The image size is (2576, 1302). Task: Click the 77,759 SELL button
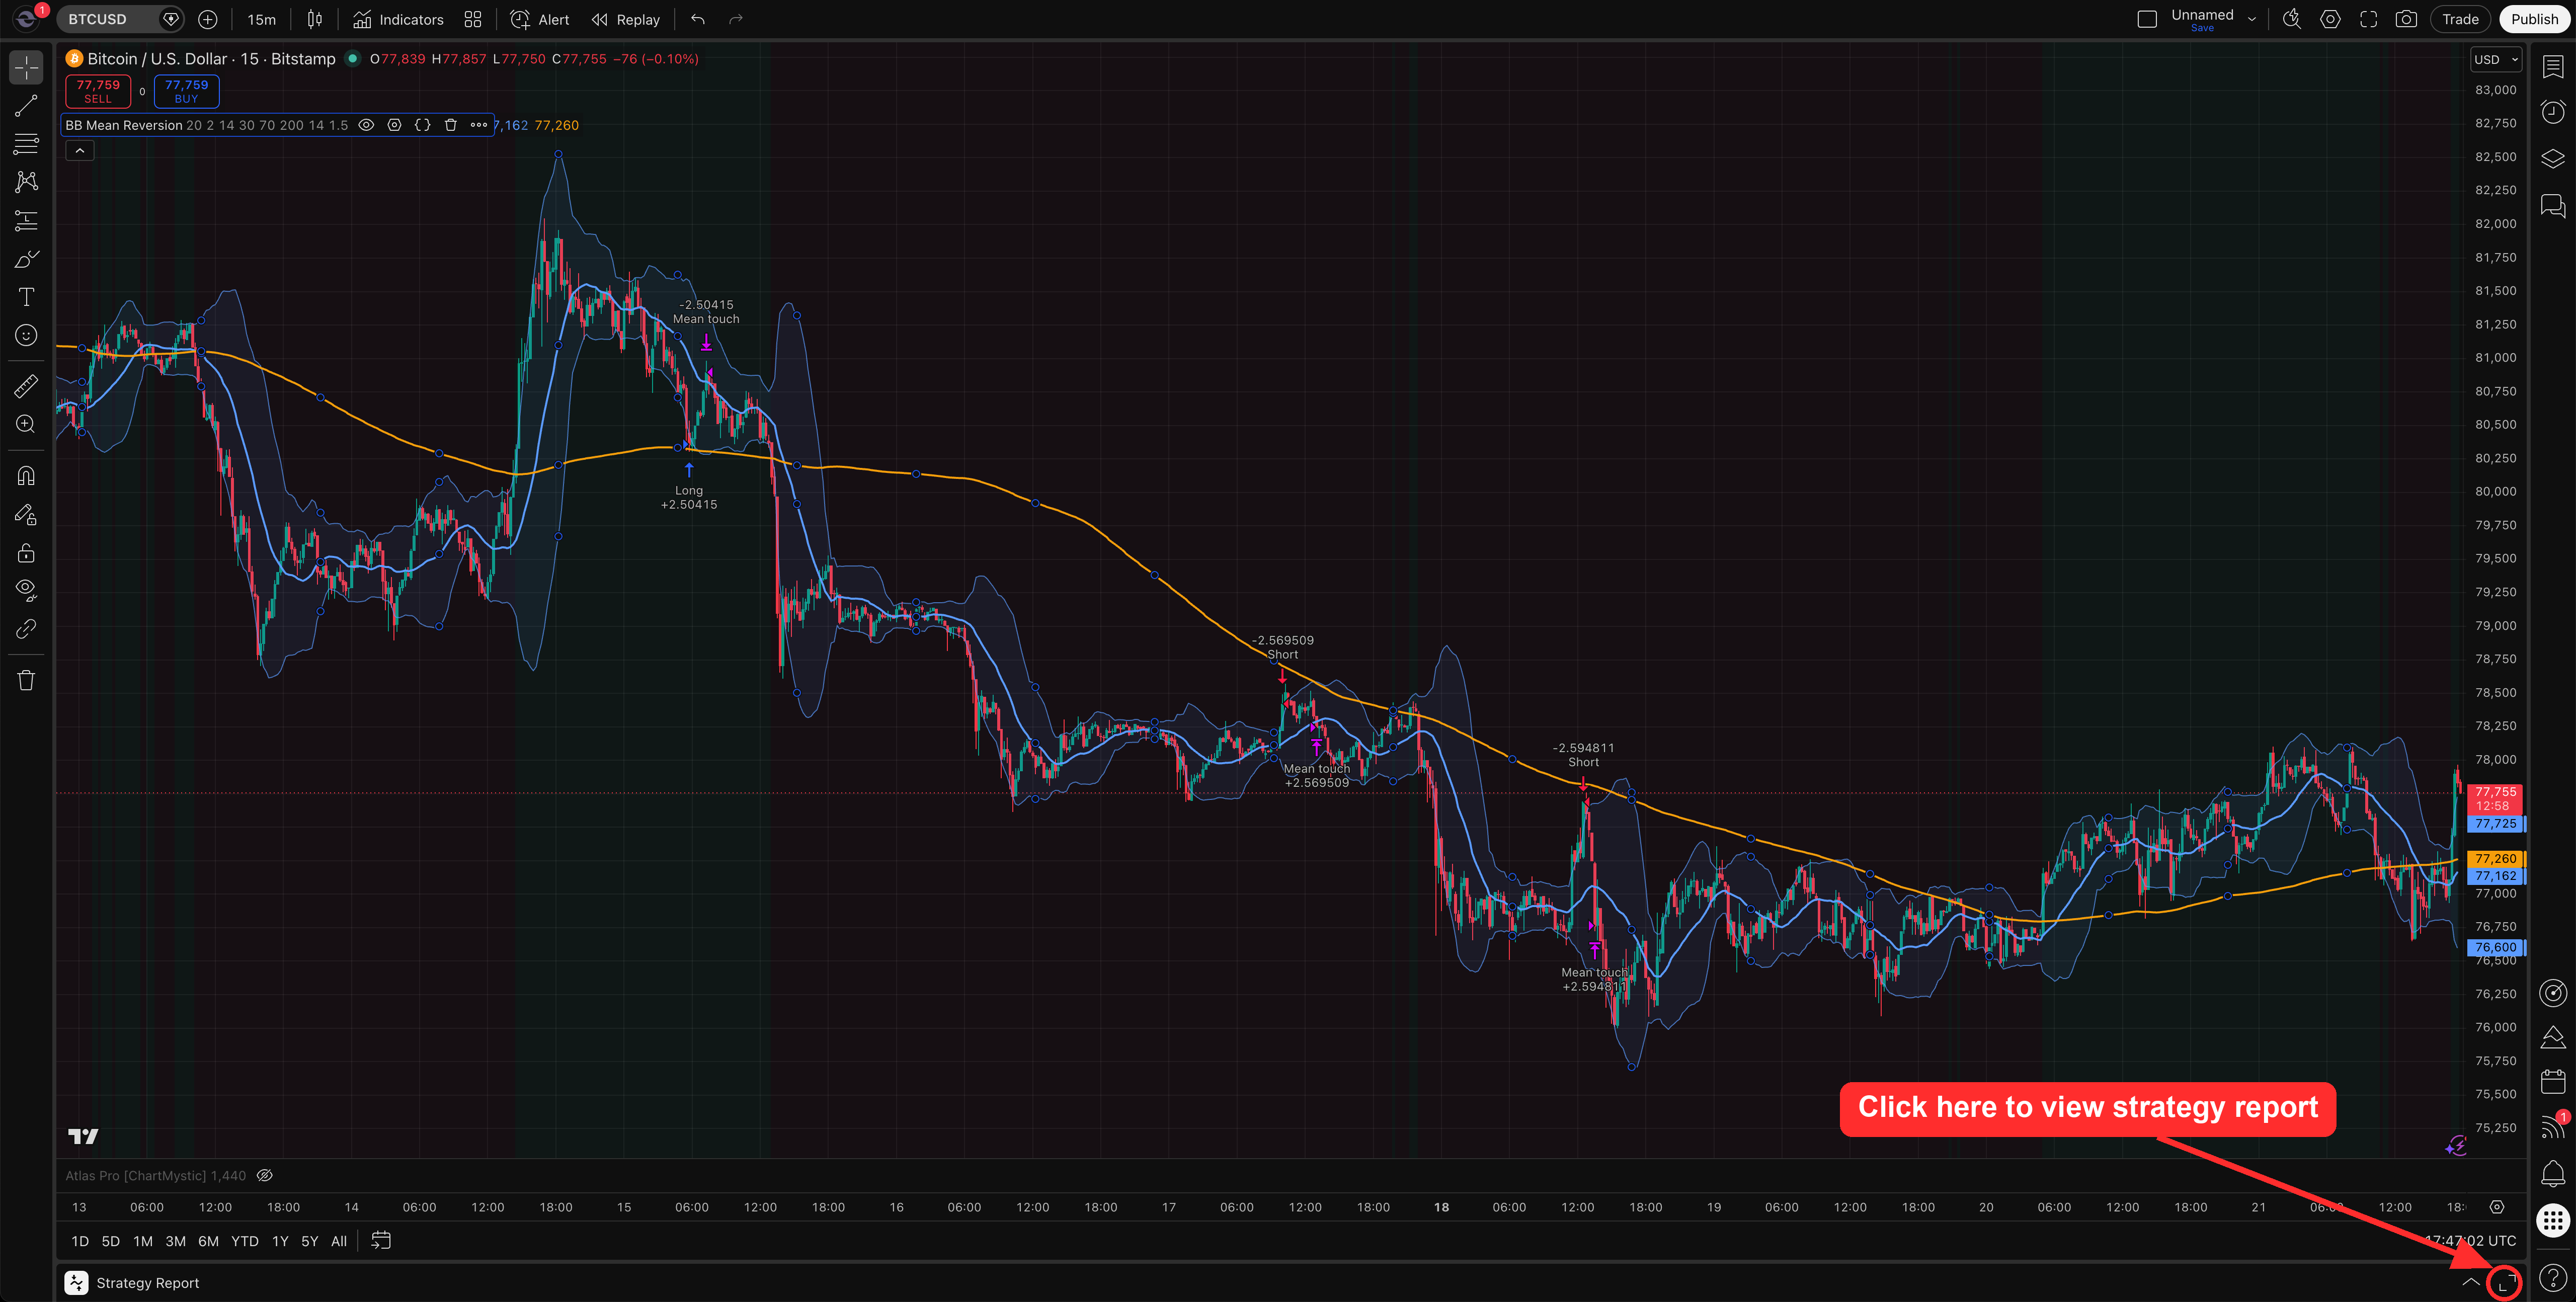(98, 91)
